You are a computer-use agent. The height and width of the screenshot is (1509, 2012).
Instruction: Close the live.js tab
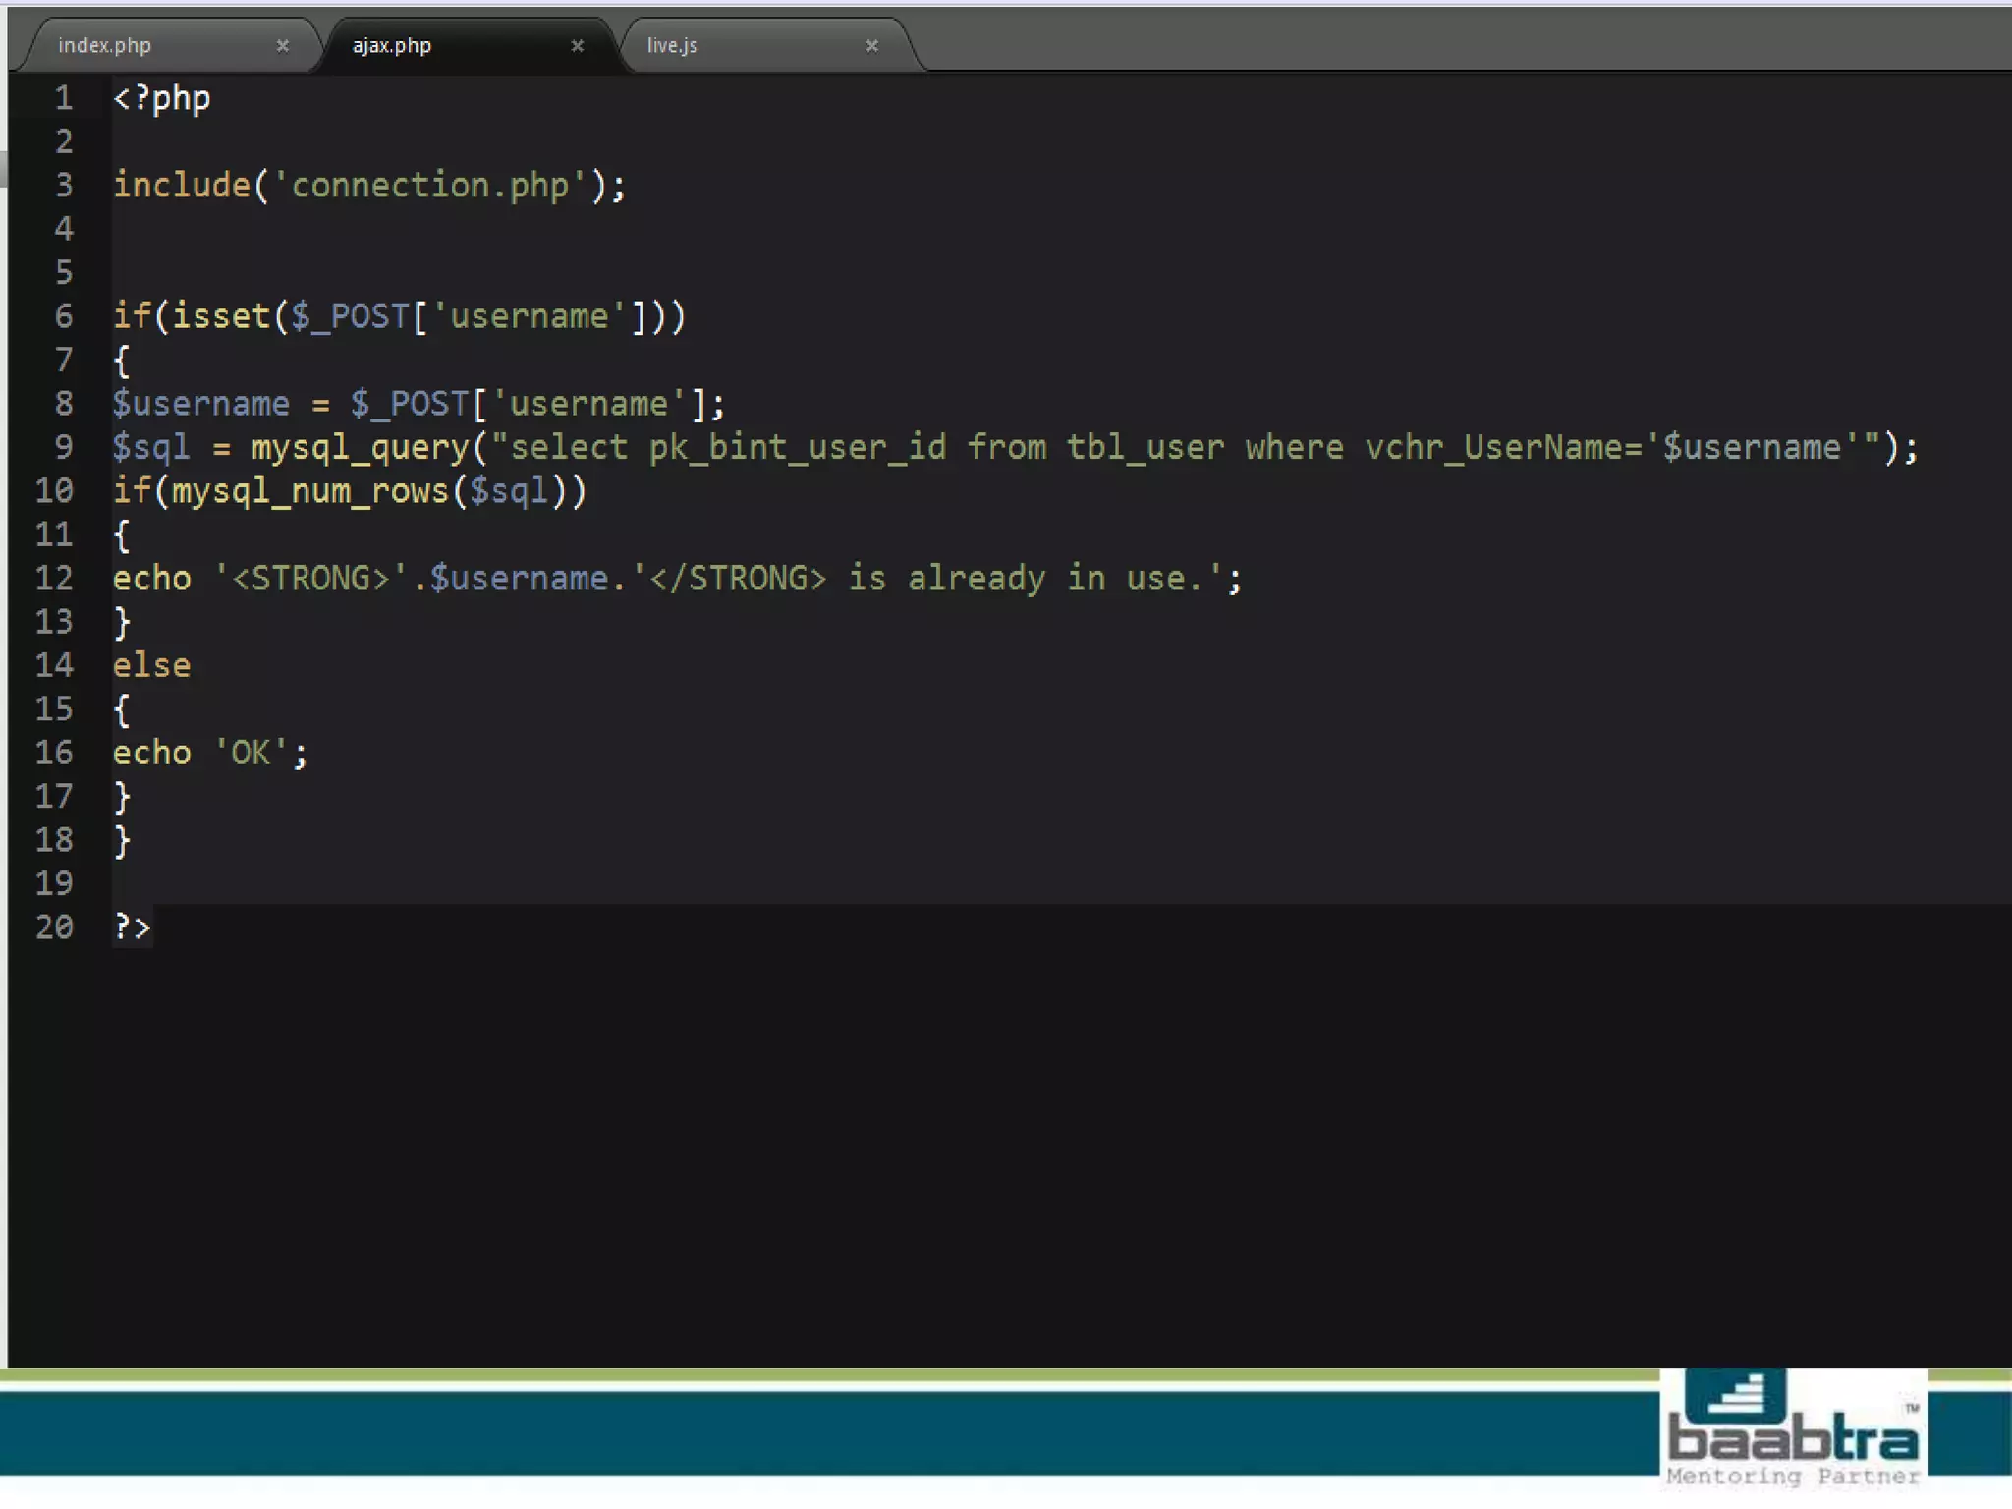click(871, 46)
